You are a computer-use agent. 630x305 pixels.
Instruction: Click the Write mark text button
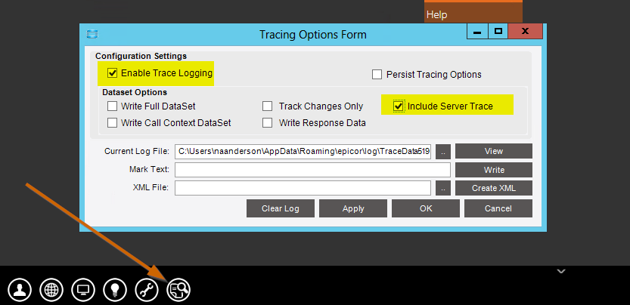pos(494,170)
